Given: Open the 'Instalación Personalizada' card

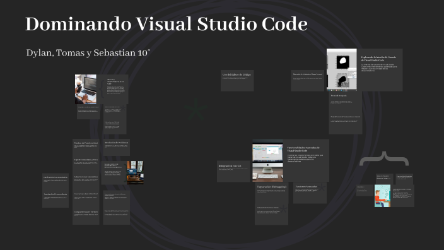Looking at the screenshot, I should [56, 199].
